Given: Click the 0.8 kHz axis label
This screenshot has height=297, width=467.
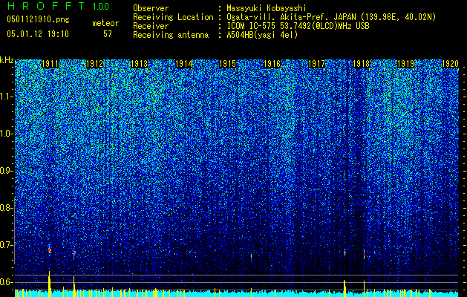Looking at the screenshot, I should [x=6, y=208].
